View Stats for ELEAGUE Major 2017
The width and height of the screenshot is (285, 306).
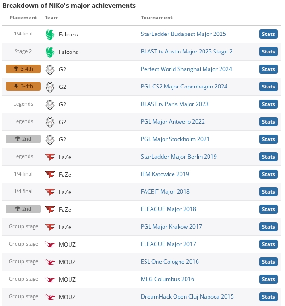coord(268,244)
